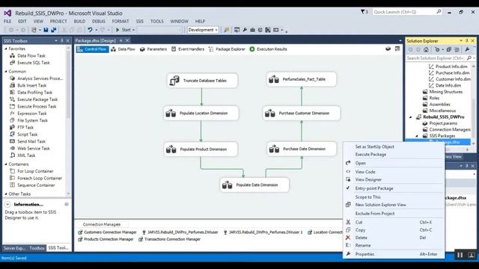Open the notifications flag icon near Quick Launch
This screenshot has height=269, width=479.
[x=364, y=12]
